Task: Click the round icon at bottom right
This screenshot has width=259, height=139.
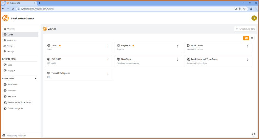Action: click(x=254, y=134)
